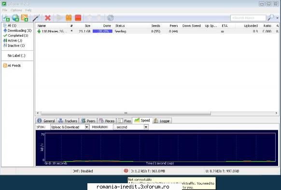
Task: Sort by the Ratio column header
Action: (x=267, y=26)
